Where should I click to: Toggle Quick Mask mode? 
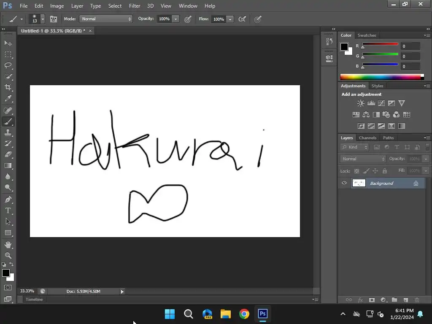coord(8,288)
